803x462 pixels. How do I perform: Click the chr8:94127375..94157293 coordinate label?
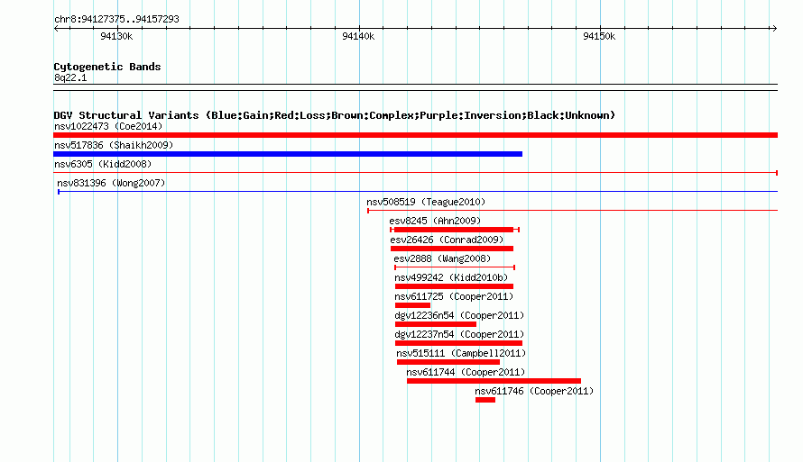tap(116, 19)
